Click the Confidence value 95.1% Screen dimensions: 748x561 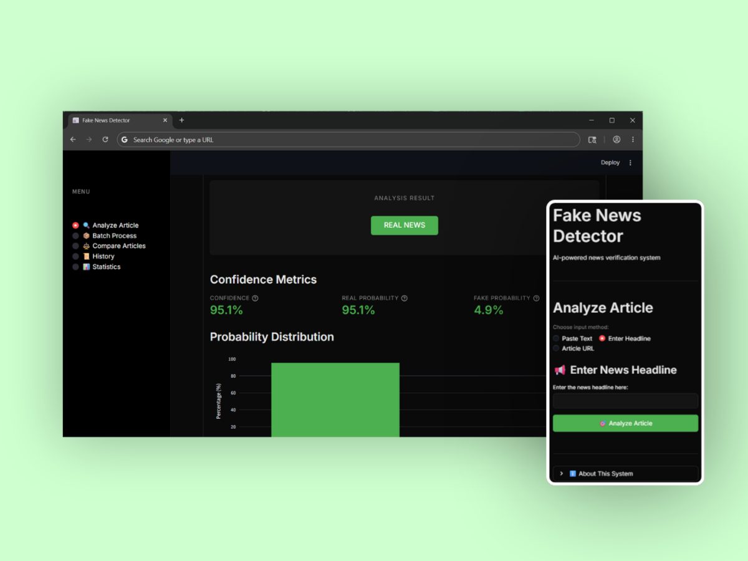point(226,310)
